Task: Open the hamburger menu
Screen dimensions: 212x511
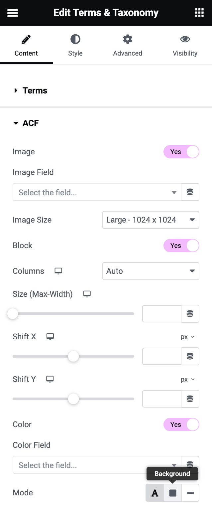Action: [13, 13]
